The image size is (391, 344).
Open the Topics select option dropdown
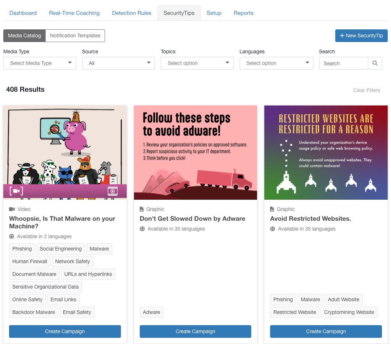[197, 63]
